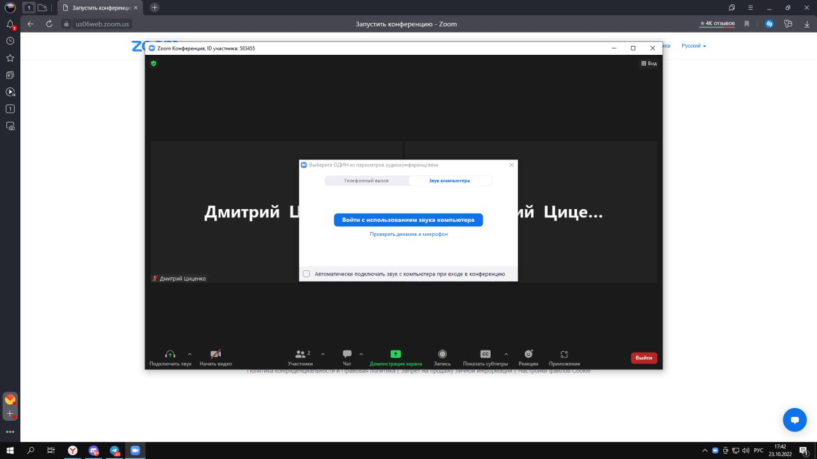Viewport: 817px width, 459px height.
Task: Switch to Звук компьютера tab
Action: (x=450, y=180)
